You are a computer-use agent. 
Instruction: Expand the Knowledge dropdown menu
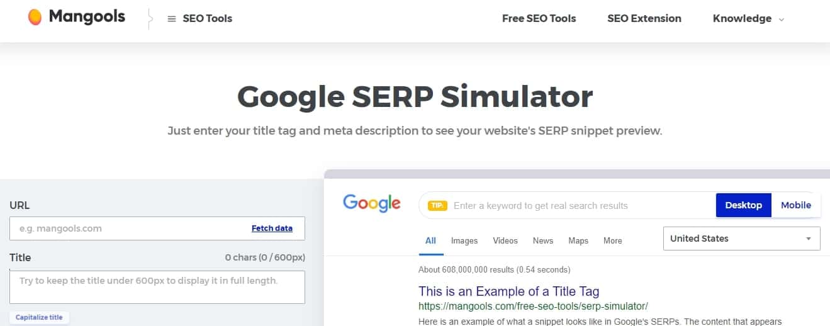(748, 18)
